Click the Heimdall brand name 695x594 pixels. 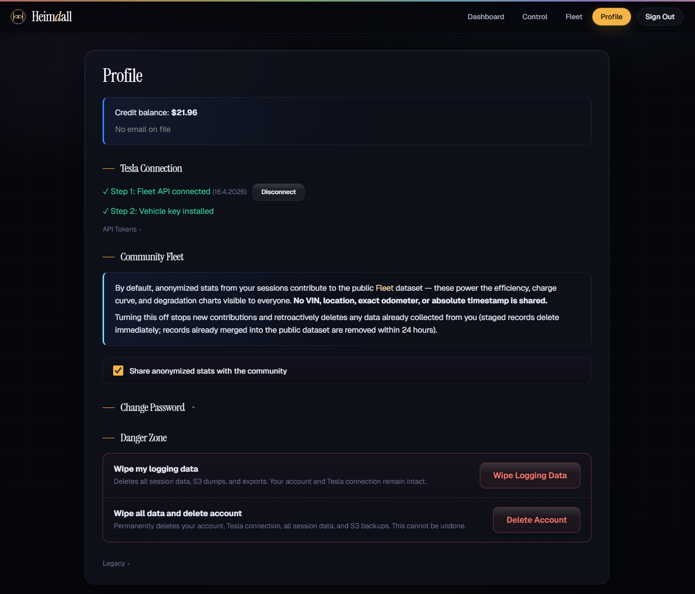coord(52,17)
